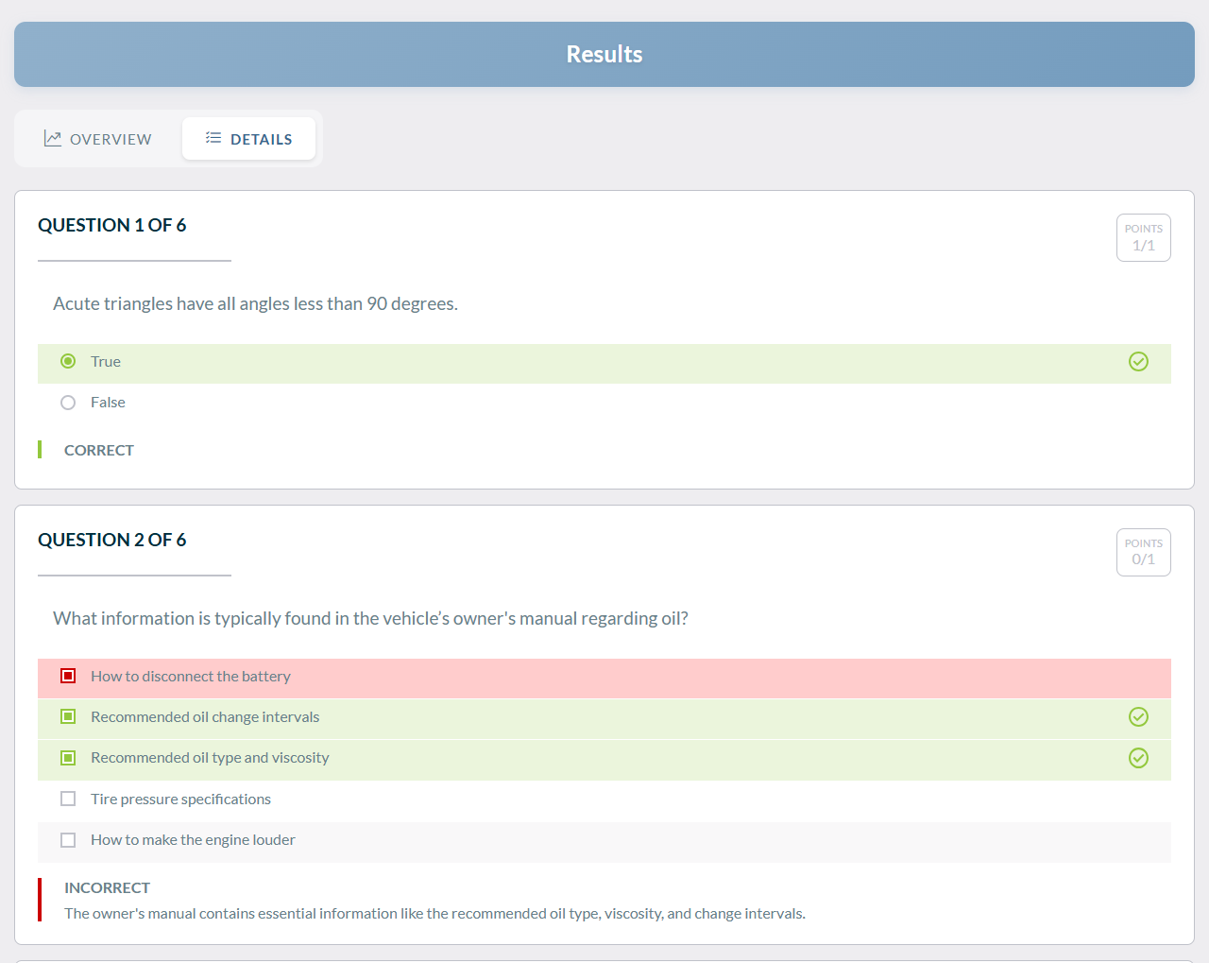The image size is (1209, 963).
Task: Toggle 'Recommended oil change intervals' checkbox
Action: coord(68,717)
